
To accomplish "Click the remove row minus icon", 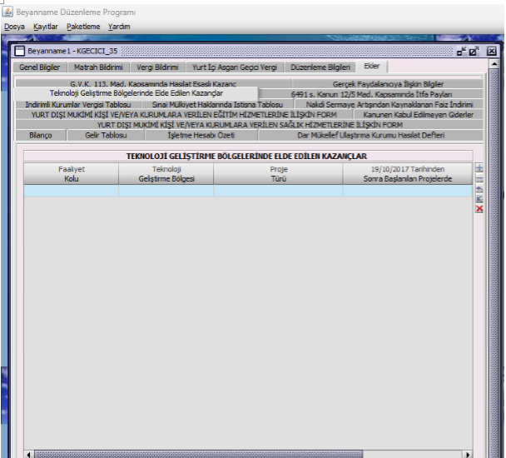I will pos(479,179).
